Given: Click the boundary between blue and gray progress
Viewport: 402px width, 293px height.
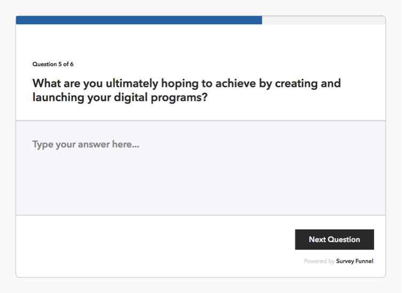Looking at the screenshot, I should pos(262,20).
